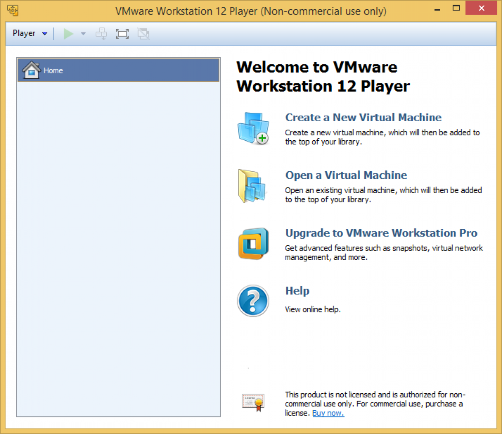Viewport: 502px width, 434px height.
Task: Expand the Player menu dropdown arrow
Action: (x=45, y=33)
